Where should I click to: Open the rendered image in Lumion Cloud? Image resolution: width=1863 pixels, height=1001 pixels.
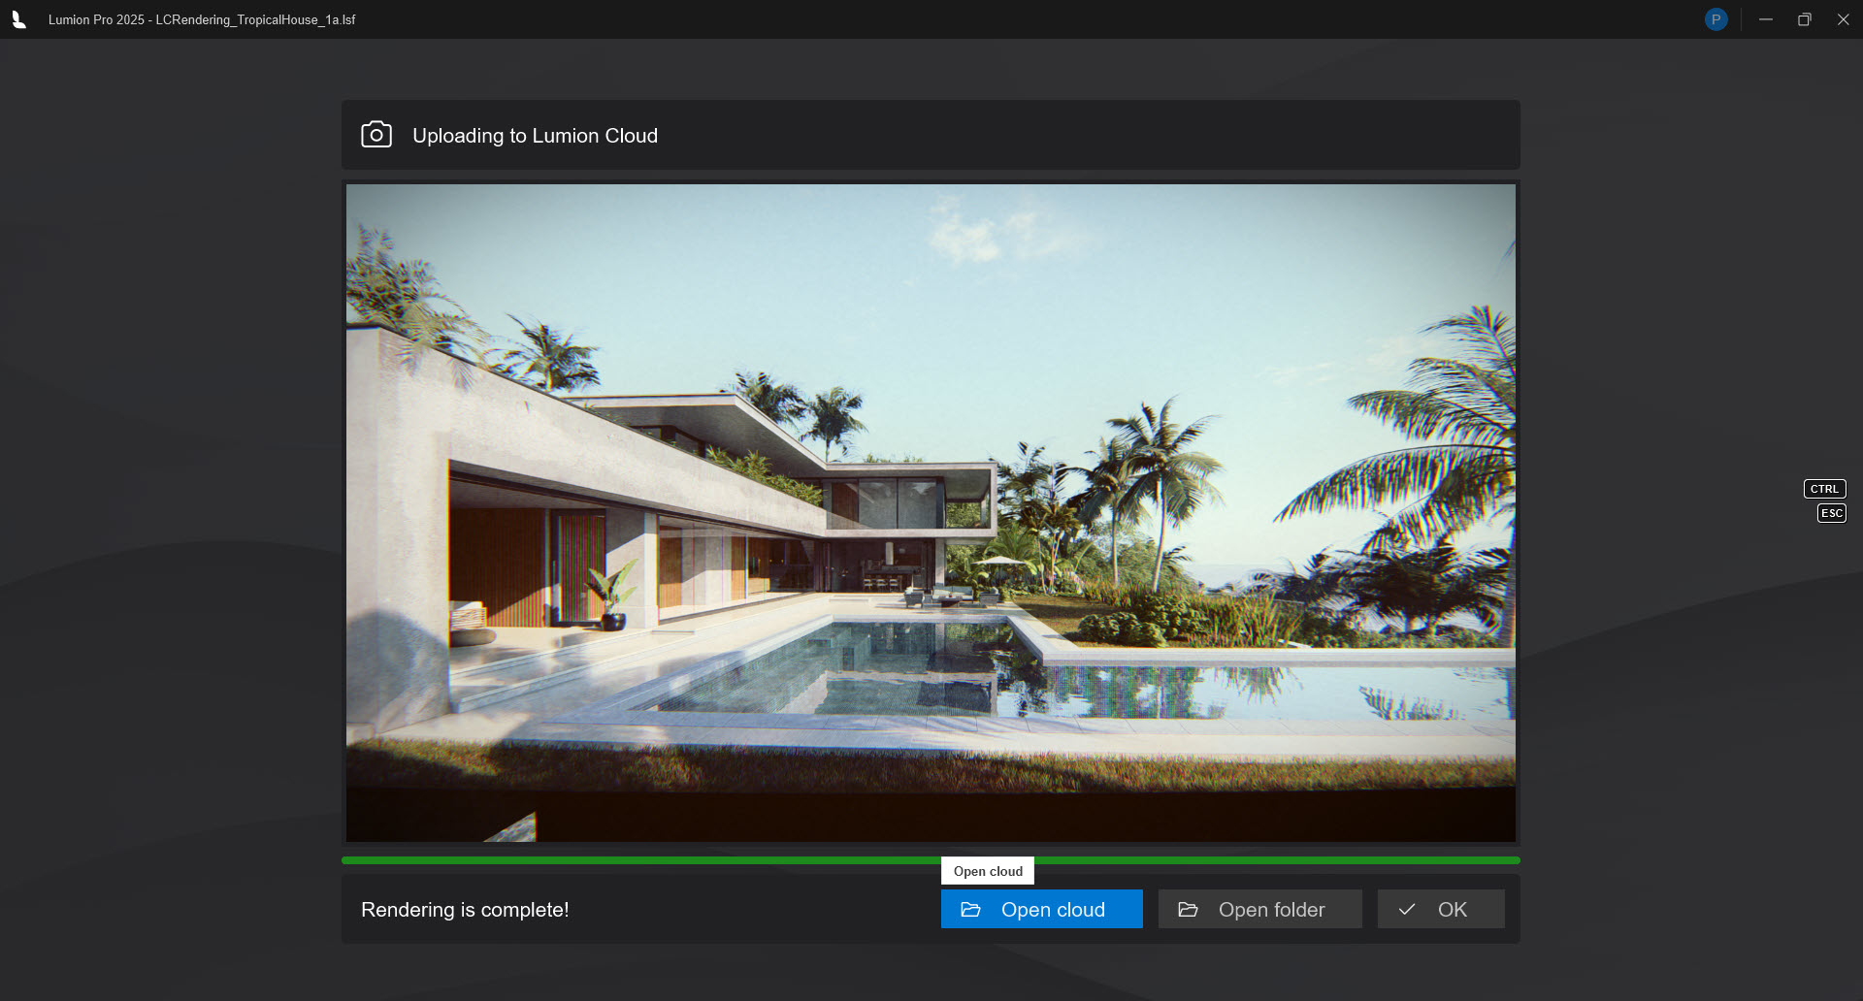point(1041,909)
